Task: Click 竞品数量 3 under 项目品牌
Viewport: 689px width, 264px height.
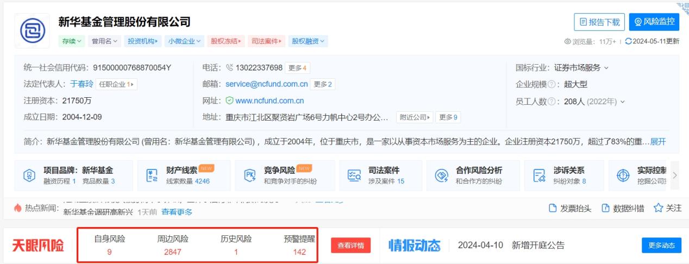Action: pyautogui.click(x=98, y=181)
